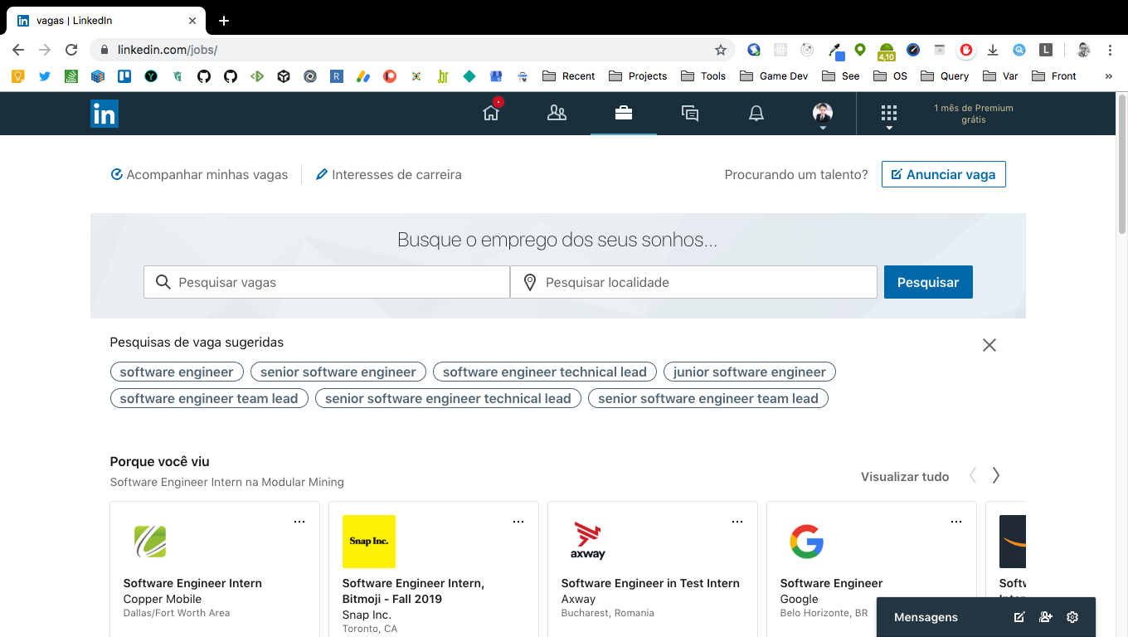This screenshot has width=1128, height=637.
Task: Click the blue Pesquisar button
Action: point(928,282)
